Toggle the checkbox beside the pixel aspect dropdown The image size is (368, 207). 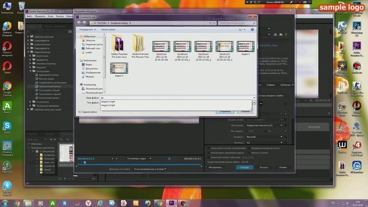285,125
